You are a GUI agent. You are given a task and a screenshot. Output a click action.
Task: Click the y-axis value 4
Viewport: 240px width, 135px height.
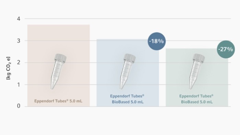pyautogui.click(x=19, y=19)
